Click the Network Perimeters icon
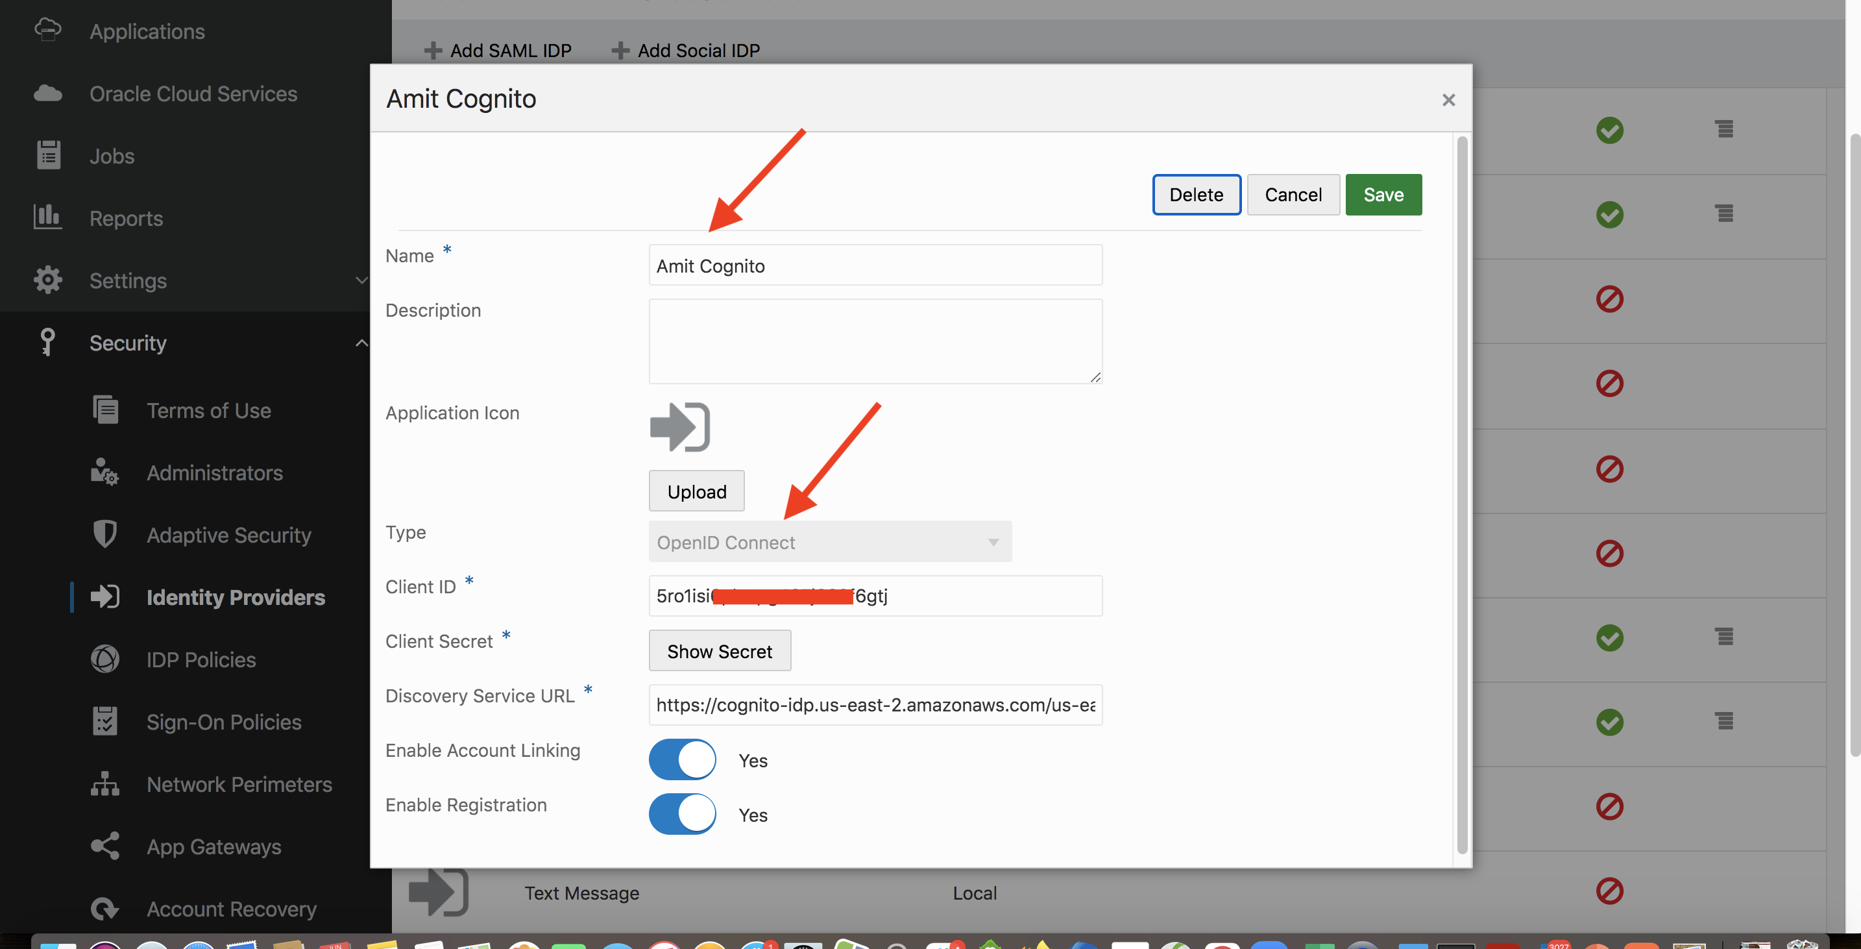This screenshot has height=949, width=1861. click(104, 784)
